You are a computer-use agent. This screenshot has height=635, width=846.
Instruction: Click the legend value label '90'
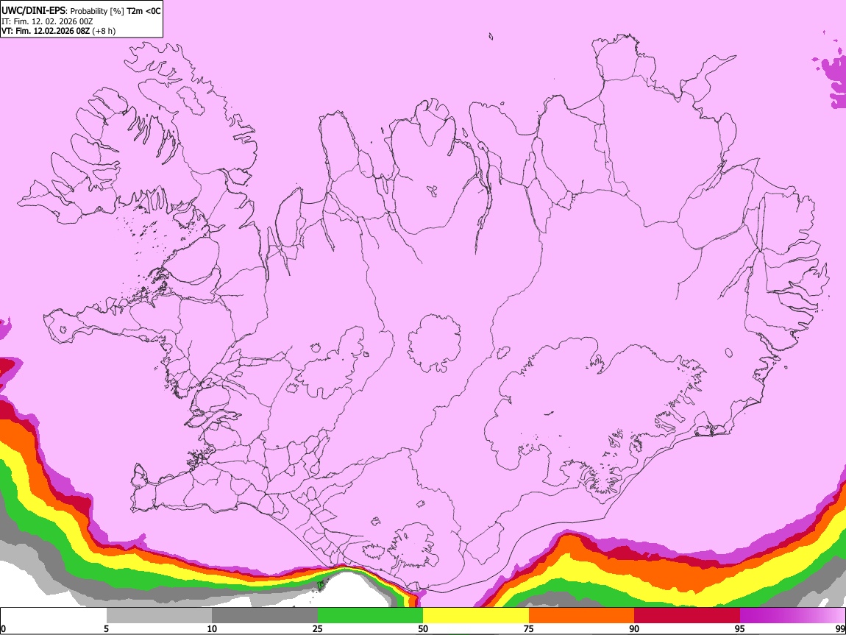634,628
